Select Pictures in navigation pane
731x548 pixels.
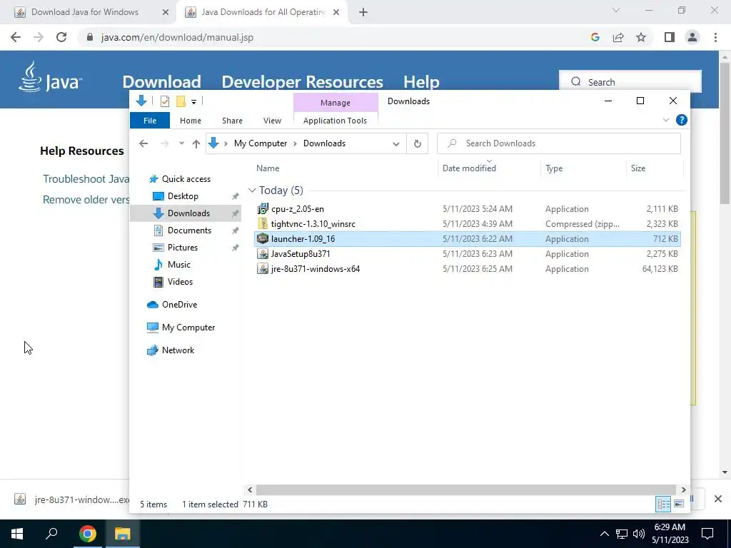[182, 248]
